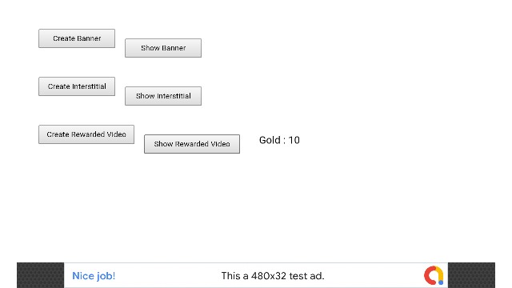
Task: Click the Create Banner button
Action: coord(77,38)
